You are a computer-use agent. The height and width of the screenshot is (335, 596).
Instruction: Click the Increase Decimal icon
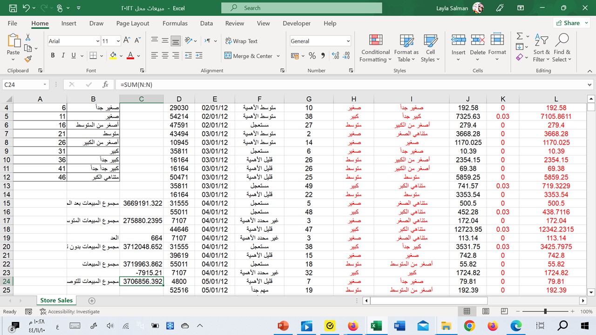coord(335,56)
